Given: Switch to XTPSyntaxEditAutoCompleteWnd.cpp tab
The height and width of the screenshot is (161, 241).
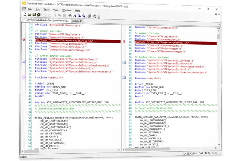Looking at the screenshot, I should tap(47, 20).
